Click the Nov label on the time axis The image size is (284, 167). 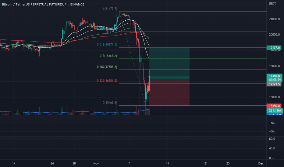click(96, 163)
